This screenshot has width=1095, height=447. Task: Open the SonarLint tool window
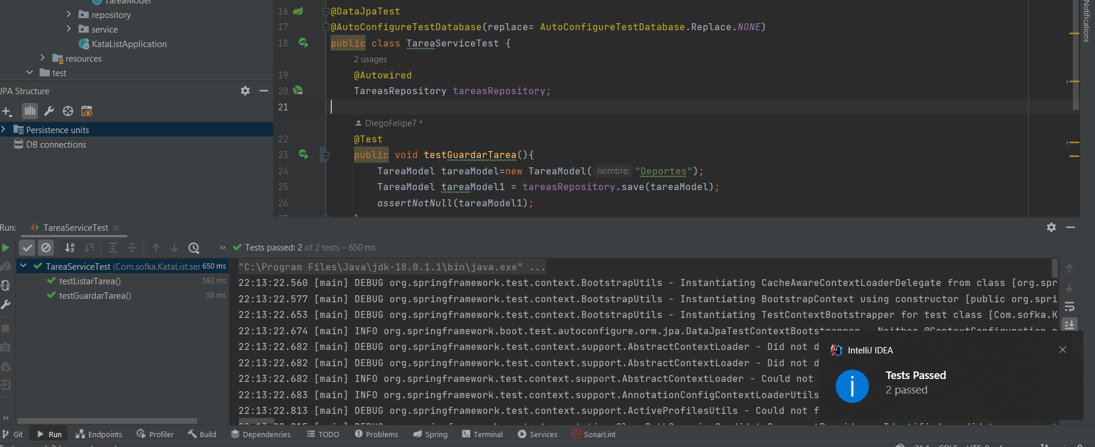[x=593, y=434]
